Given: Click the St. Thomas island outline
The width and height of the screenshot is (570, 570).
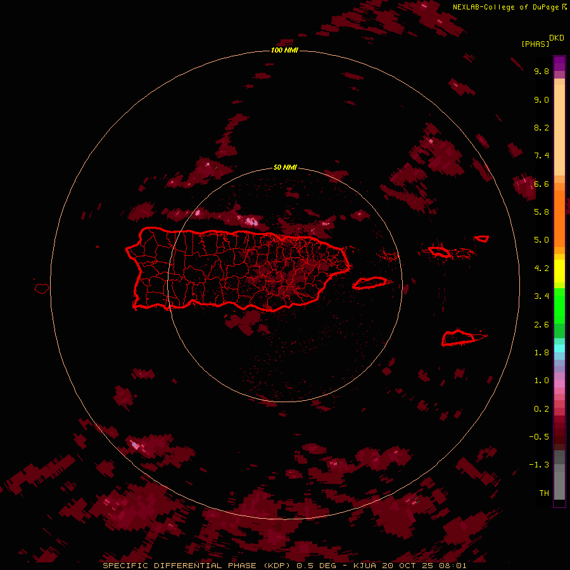Looking at the screenshot, I should (438, 251).
